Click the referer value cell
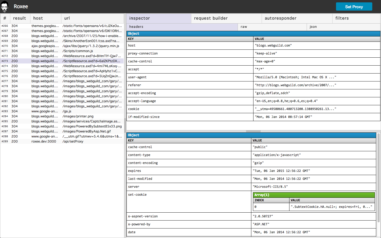The image size is (381, 238). pos(317,85)
